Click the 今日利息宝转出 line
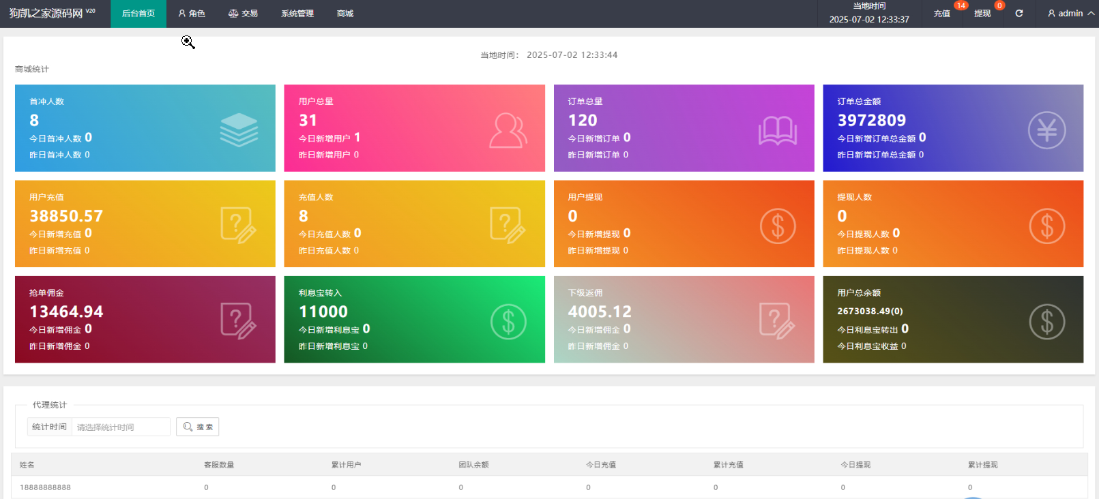1099x499 pixels. [x=873, y=329]
